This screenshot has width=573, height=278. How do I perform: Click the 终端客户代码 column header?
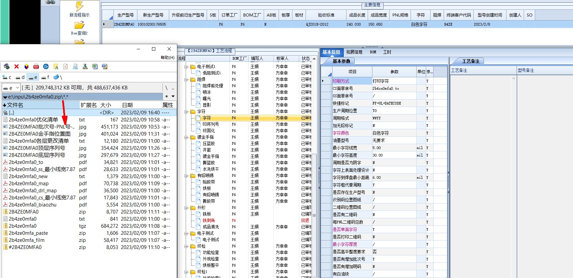(x=459, y=15)
